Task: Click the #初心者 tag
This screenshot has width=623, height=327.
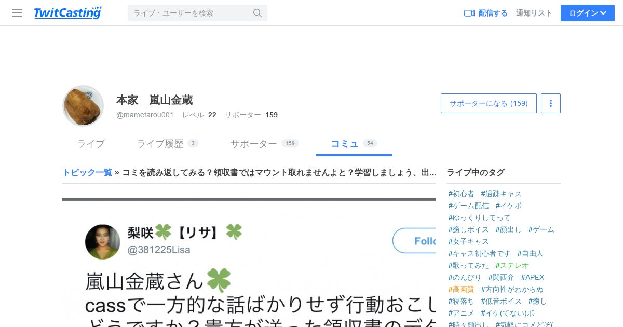Action: pyautogui.click(x=461, y=194)
